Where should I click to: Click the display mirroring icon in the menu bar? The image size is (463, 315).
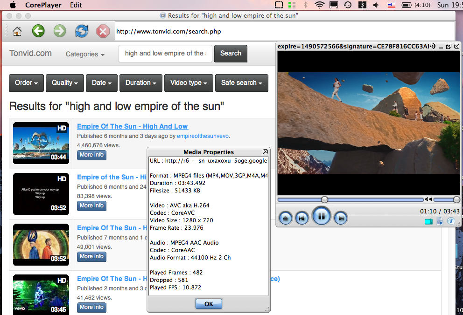tap(334, 5)
